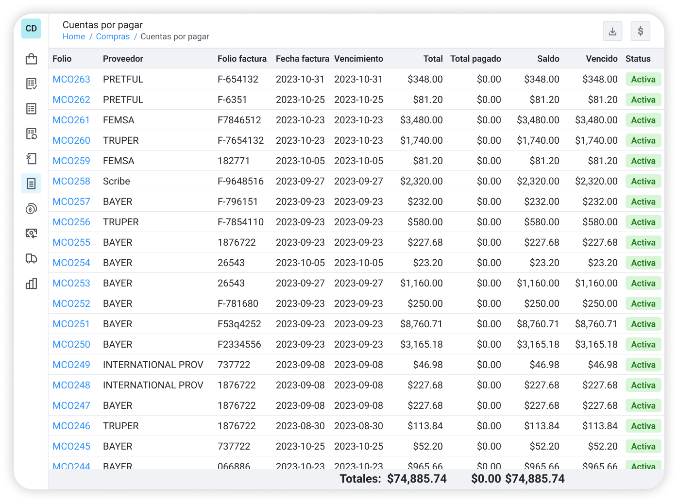
Task: Go to Home in the breadcrumb
Action: (74, 37)
